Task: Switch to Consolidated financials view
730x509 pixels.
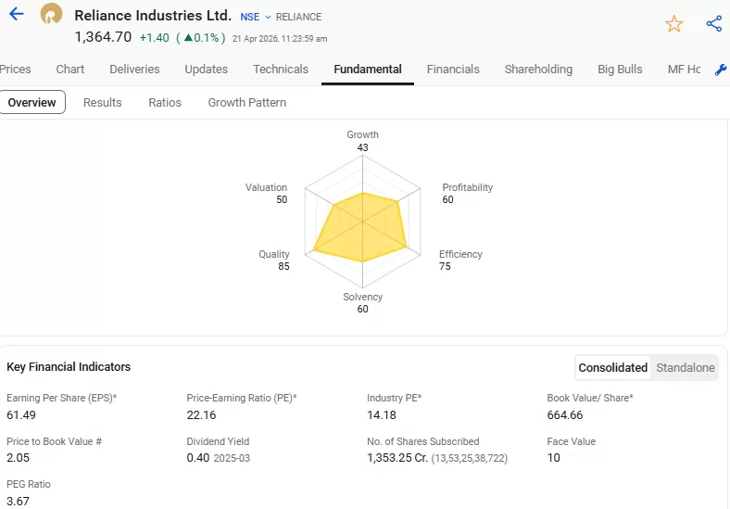Action: coord(612,368)
